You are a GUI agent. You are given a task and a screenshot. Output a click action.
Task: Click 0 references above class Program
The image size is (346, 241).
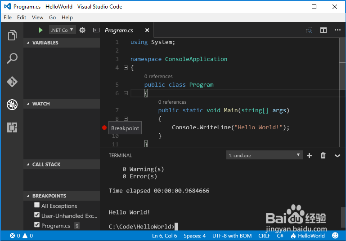pyautogui.click(x=158, y=76)
